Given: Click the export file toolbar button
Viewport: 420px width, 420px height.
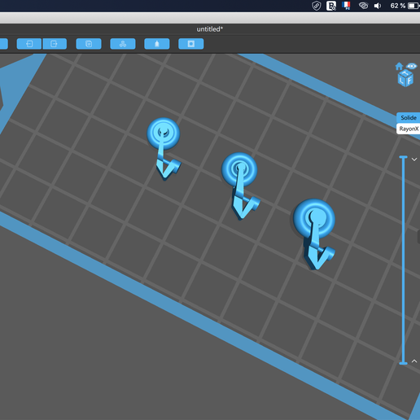Looking at the screenshot, I should coord(55,44).
